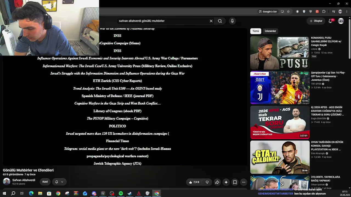Visit the Enis Kirazoglu channel
Screen dimensions: 351x197
pos(318,153)
